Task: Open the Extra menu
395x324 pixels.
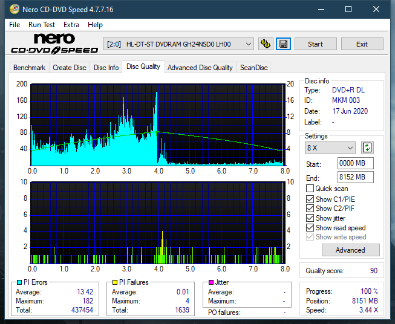Action: 71,25
